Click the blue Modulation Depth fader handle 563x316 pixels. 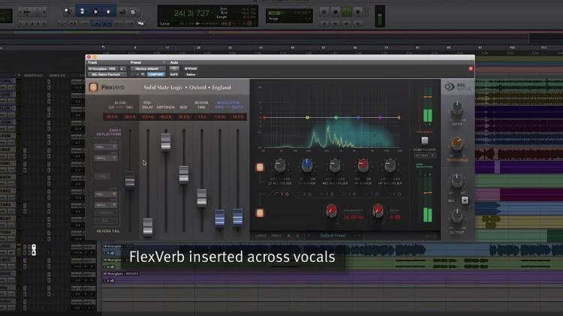click(x=238, y=217)
